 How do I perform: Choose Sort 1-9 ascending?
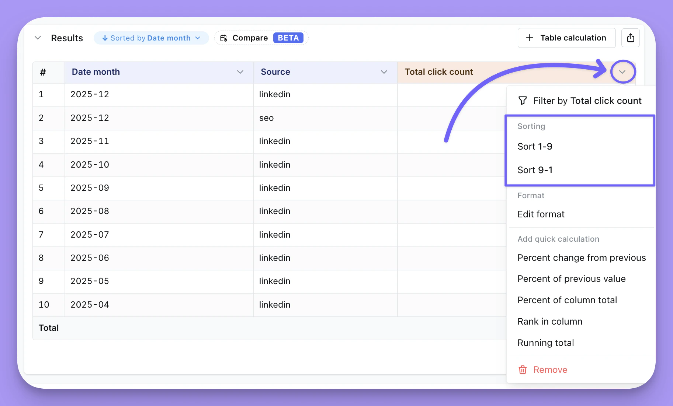580,146
